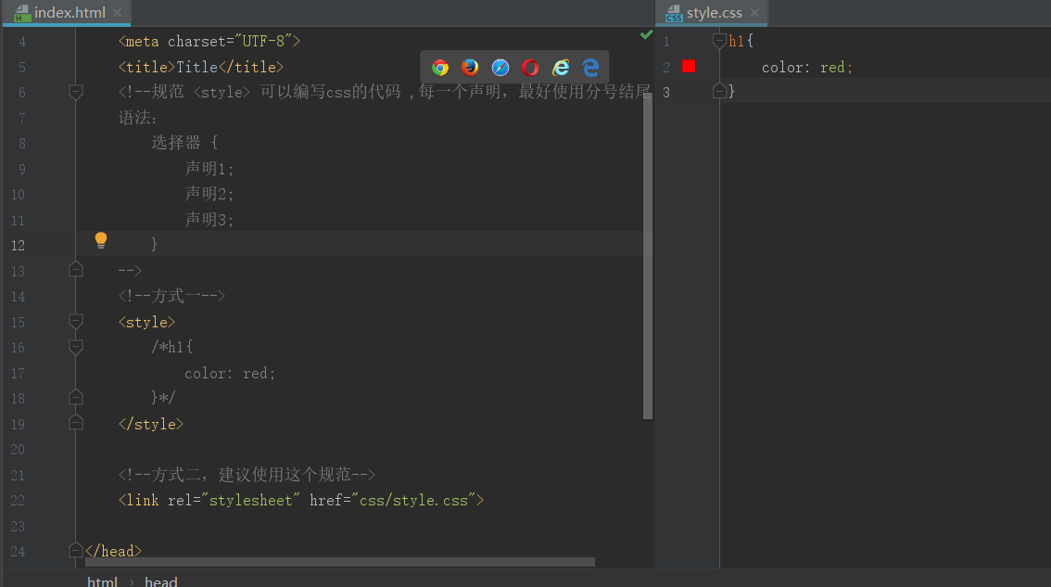This screenshot has width=1051, height=587.
Task: Open the page in Edge browser
Action: tap(590, 67)
